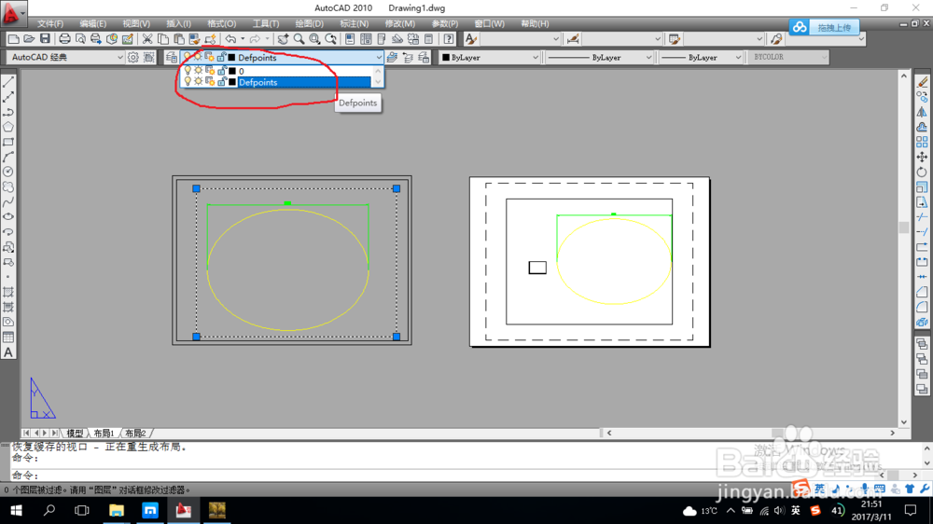Image resolution: width=933 pixels, height=524 pixels.
Task: Select the Line drawing tool
Action: point(8,82)
